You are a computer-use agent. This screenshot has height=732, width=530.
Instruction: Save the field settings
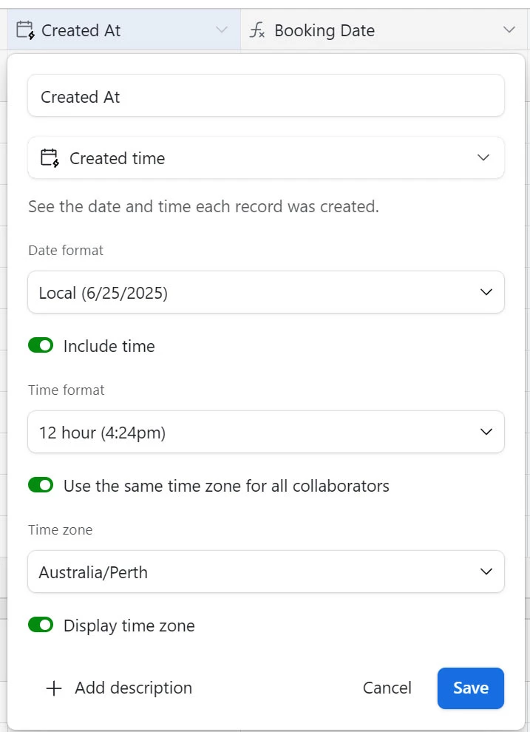[471, 688]
